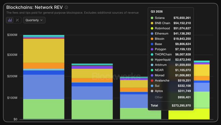Click the purple Polygon segment in the second bar
Image resolution: width=221 pixels, height=125 pixels.
pyautogui.click(x=92, y=67)
